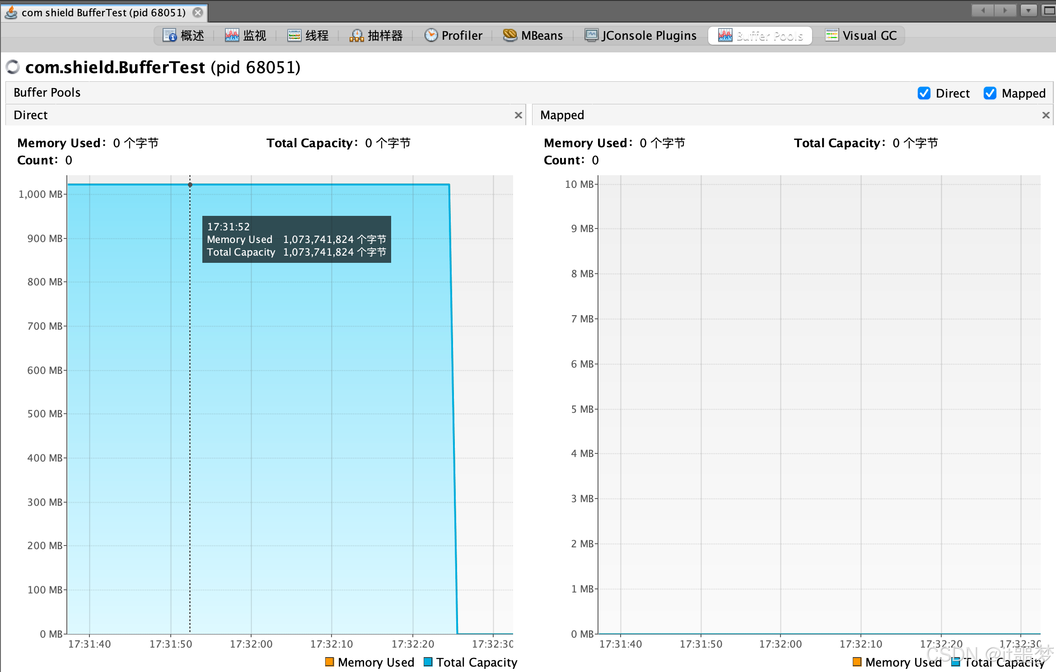Click the 概述 overview tab icon

point(169,35)
